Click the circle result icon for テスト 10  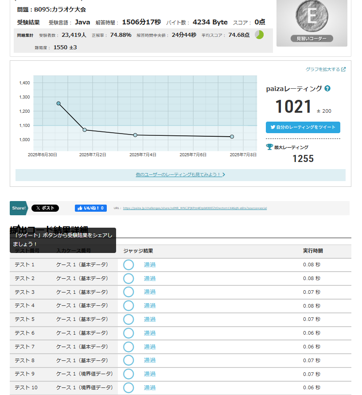128,388
